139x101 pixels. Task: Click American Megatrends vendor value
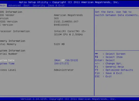(x=68, y=15)
